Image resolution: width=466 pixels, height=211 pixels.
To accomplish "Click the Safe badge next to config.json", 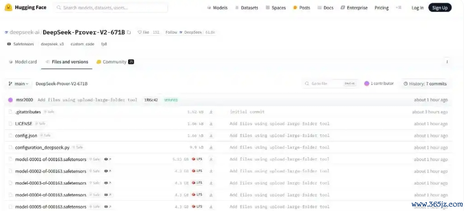I will click(45, 135).
